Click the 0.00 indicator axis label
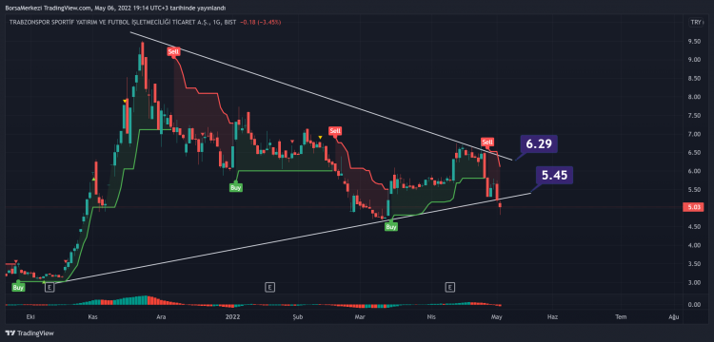Screen dimensions: 714x342 tap(694, 305)
